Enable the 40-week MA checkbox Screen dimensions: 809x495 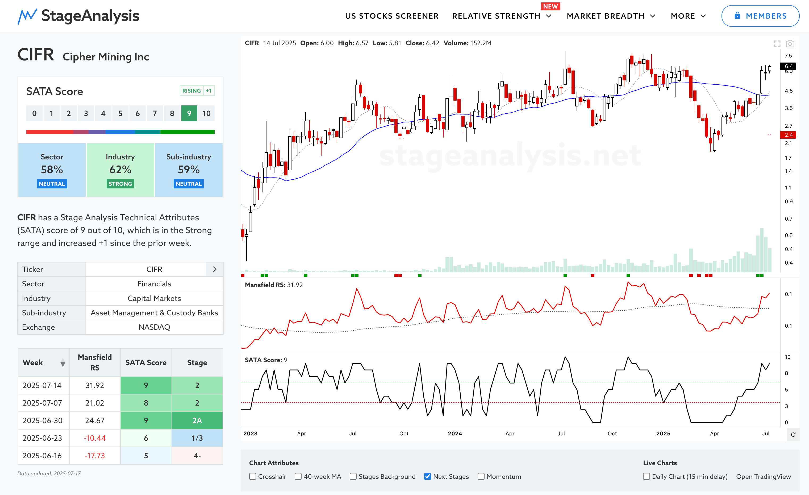(298, 476)
